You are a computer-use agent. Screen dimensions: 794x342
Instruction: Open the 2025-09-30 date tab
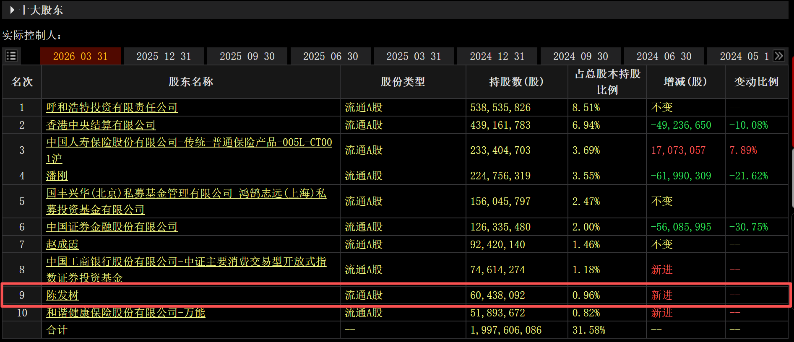[247, 56]
